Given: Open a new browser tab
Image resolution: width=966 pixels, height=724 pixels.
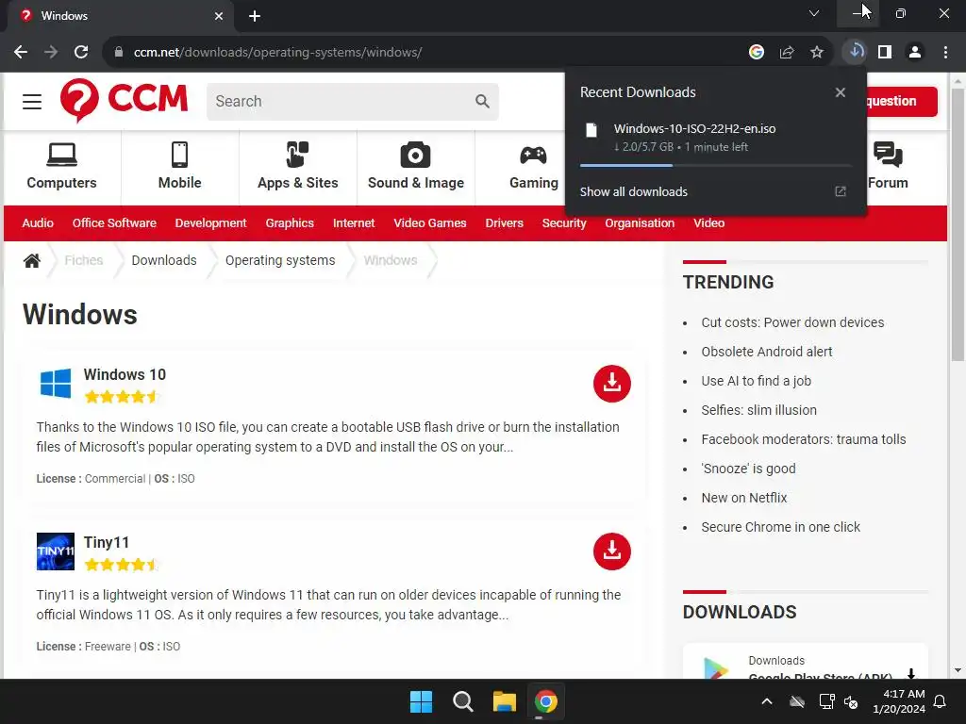Looking at the screenshot, I should coord(255,16).
